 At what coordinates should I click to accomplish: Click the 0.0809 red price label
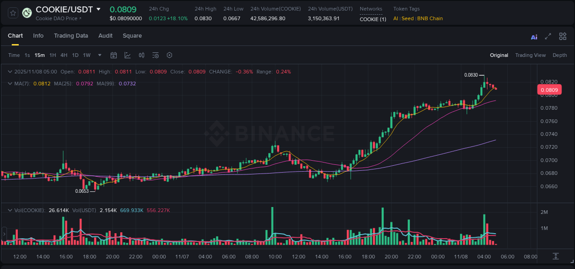click(x=549, y=90)
